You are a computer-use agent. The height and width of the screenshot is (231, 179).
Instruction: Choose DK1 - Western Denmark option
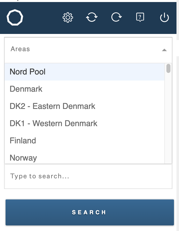53,123
